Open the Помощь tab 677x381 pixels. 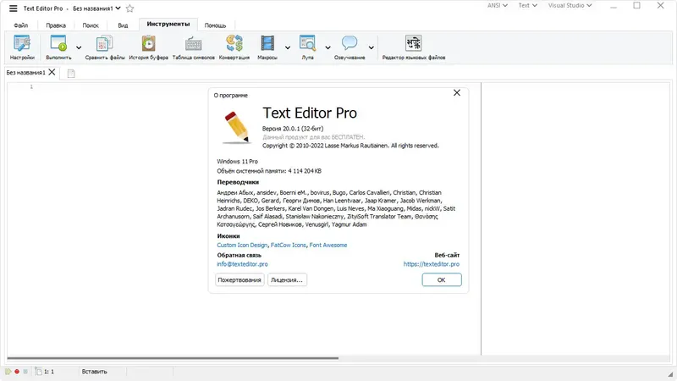coord(215,25)
